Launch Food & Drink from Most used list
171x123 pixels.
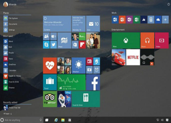11,82
